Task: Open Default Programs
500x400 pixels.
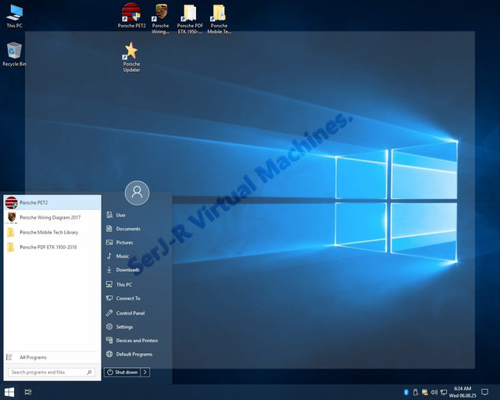Action: click(129, 354)
